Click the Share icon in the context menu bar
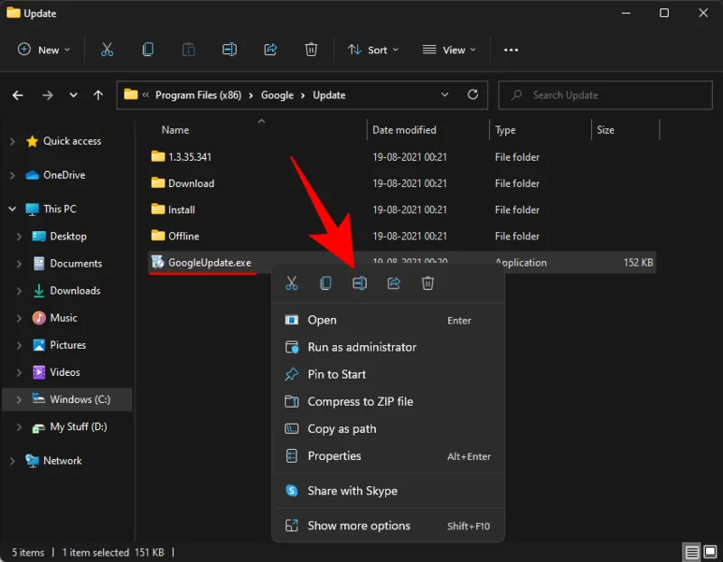723x562 pixels. (393, 283)
